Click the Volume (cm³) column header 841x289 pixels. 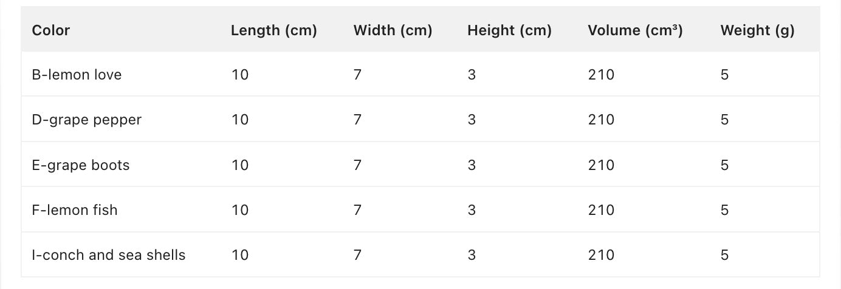click(x=635, y=30)
